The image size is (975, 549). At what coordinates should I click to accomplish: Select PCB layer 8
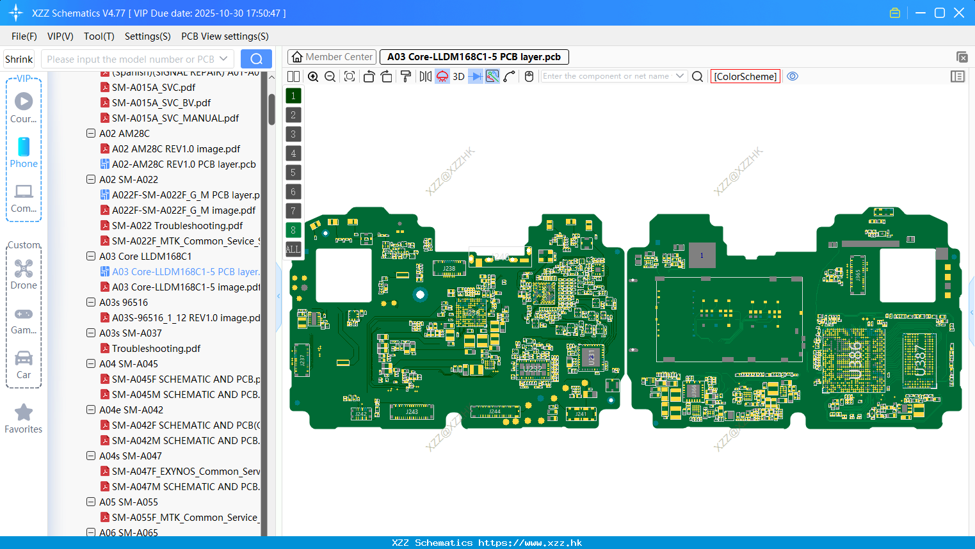(x=293, y=230)
